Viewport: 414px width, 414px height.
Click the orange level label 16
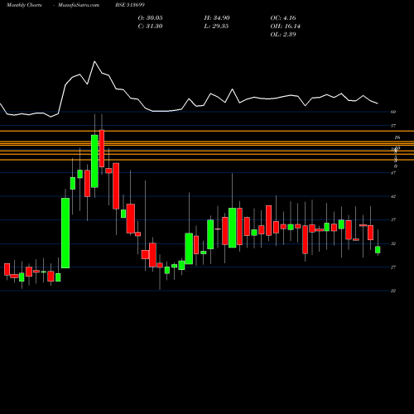coord(397,137)
